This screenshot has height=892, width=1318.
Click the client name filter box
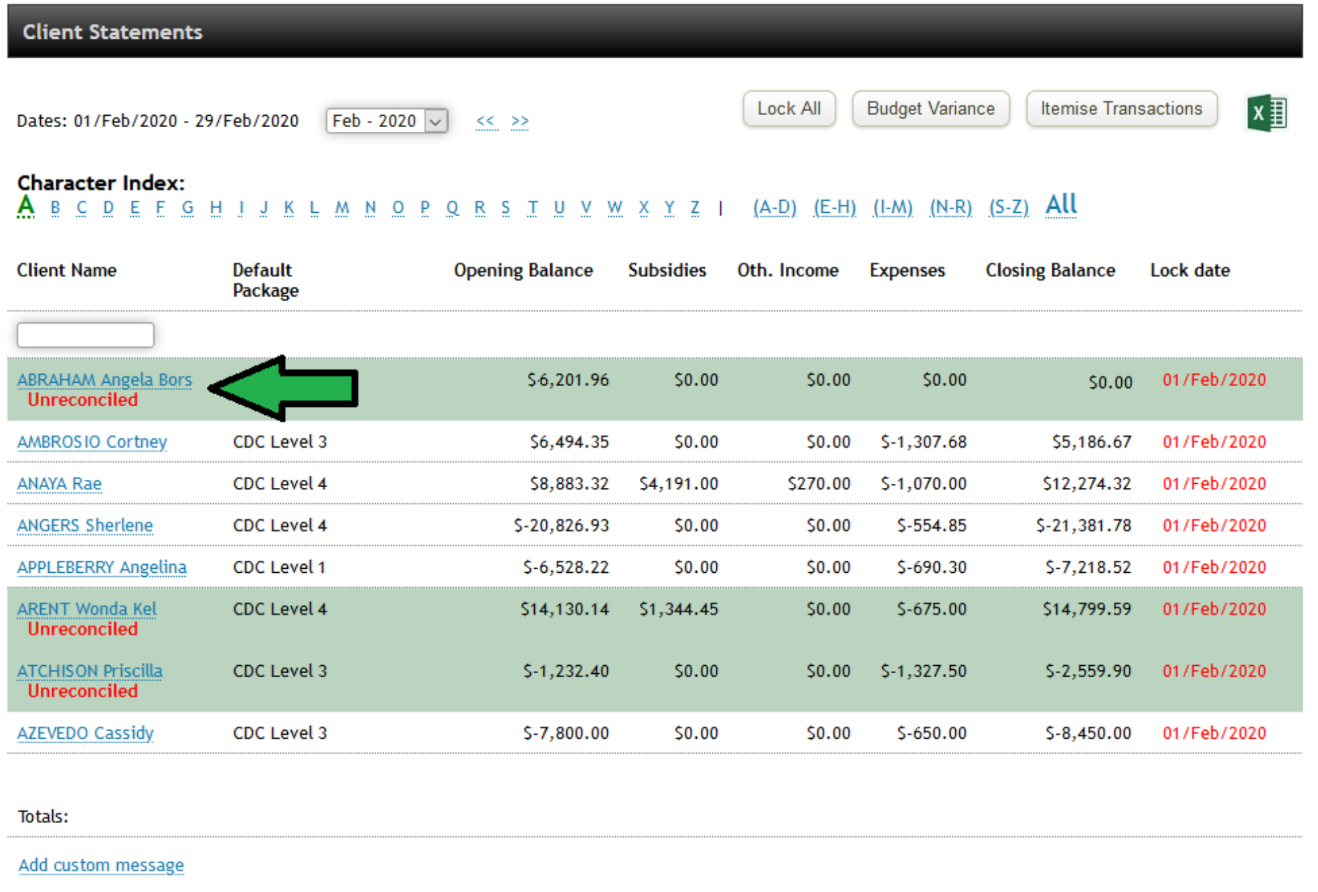coord(85,335)
